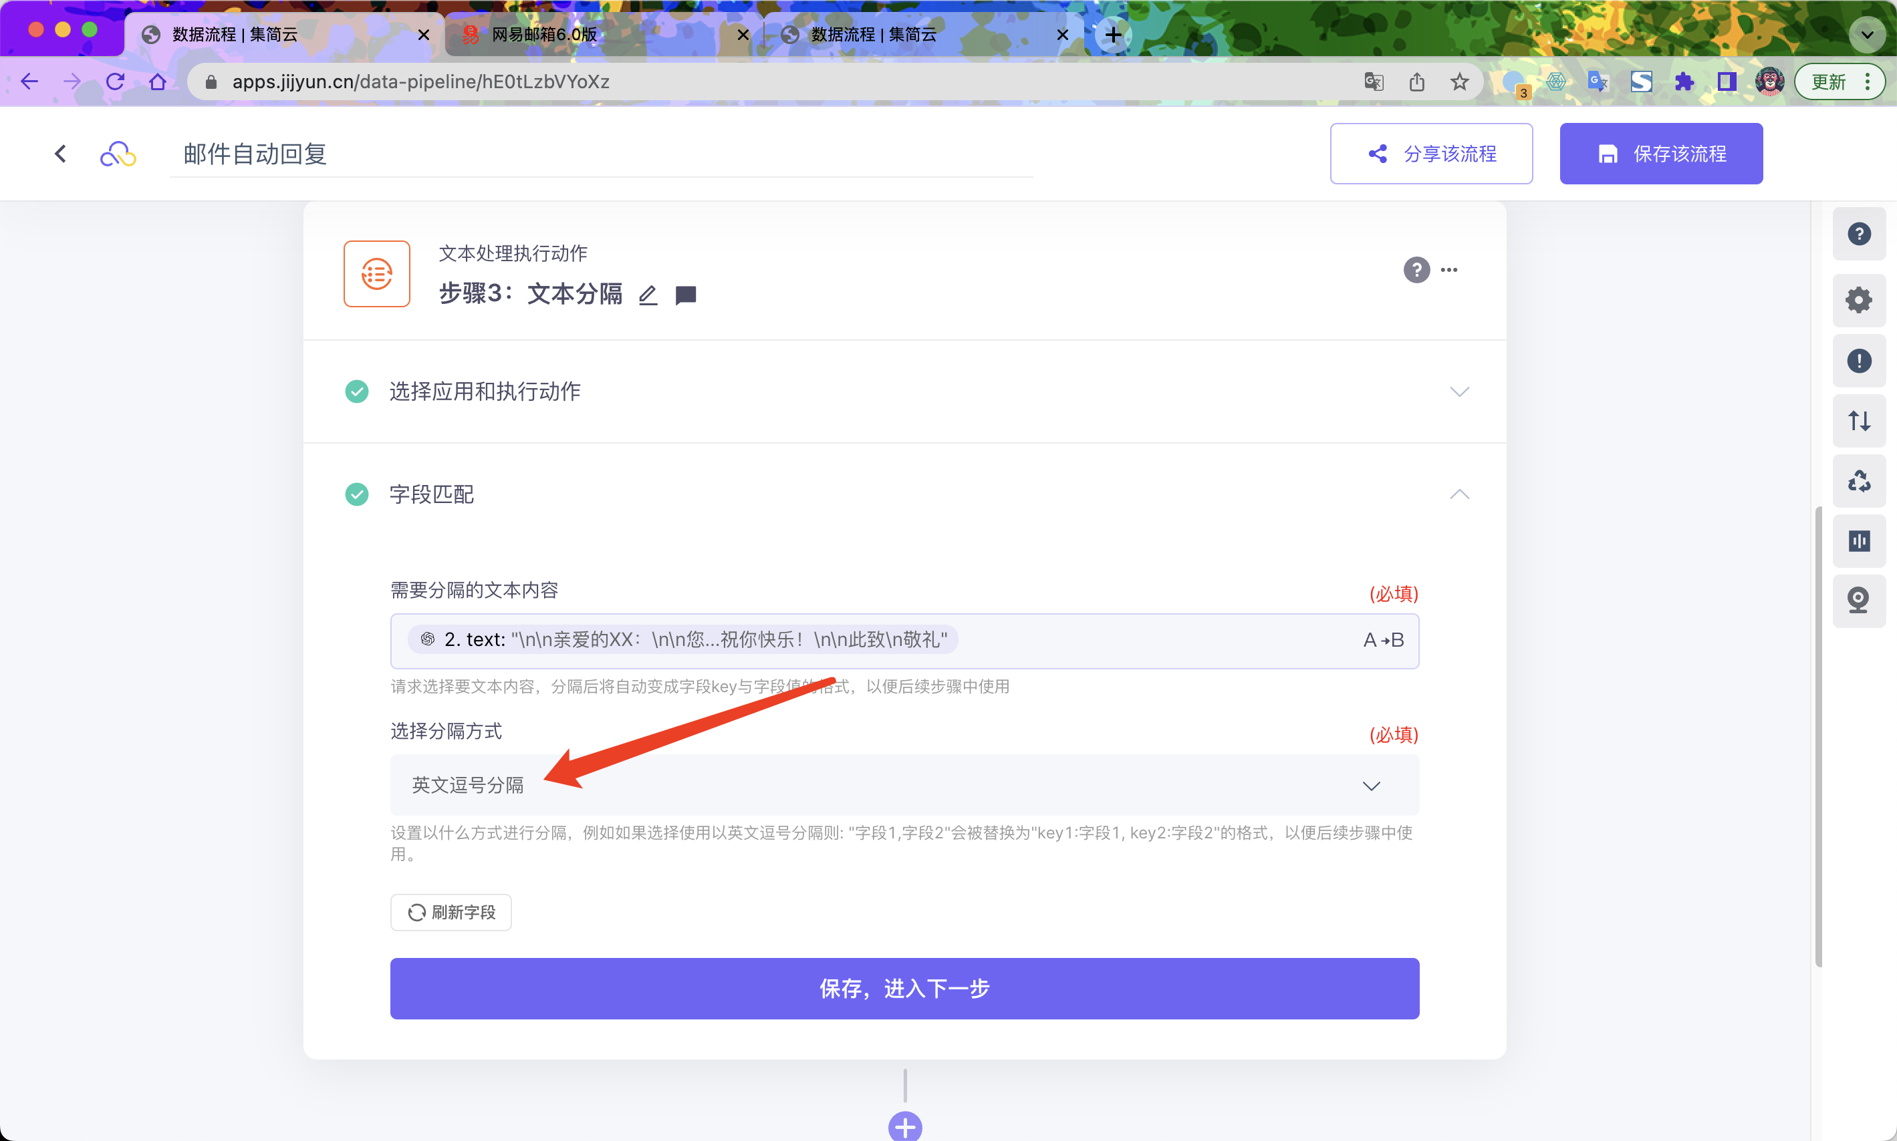Click the up-down arrows sort sidebar icon

point(1858,421)
